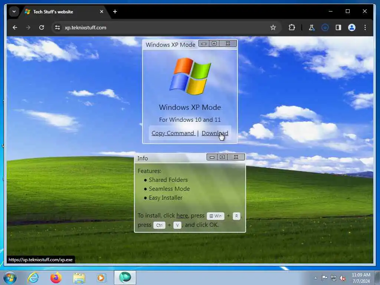The height and width of the screenshot is (285, 380).
Task: Close the Tech Stuff's website tab
Action: coord(102,12)
